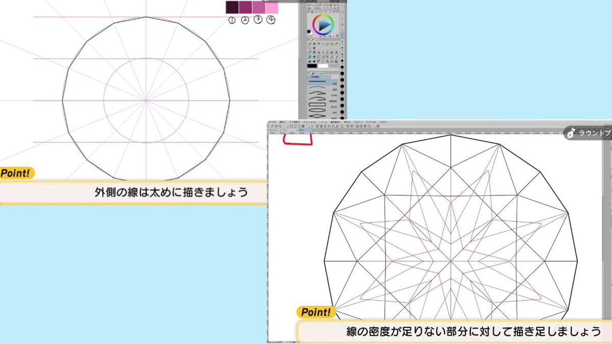Select the magnifier Zoom tool

(310, 47)
